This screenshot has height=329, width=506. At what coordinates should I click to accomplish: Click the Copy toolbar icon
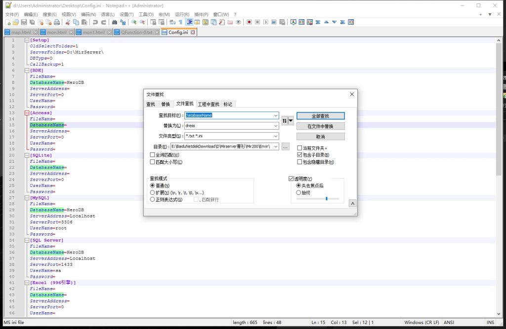click(x=76, y=22)
